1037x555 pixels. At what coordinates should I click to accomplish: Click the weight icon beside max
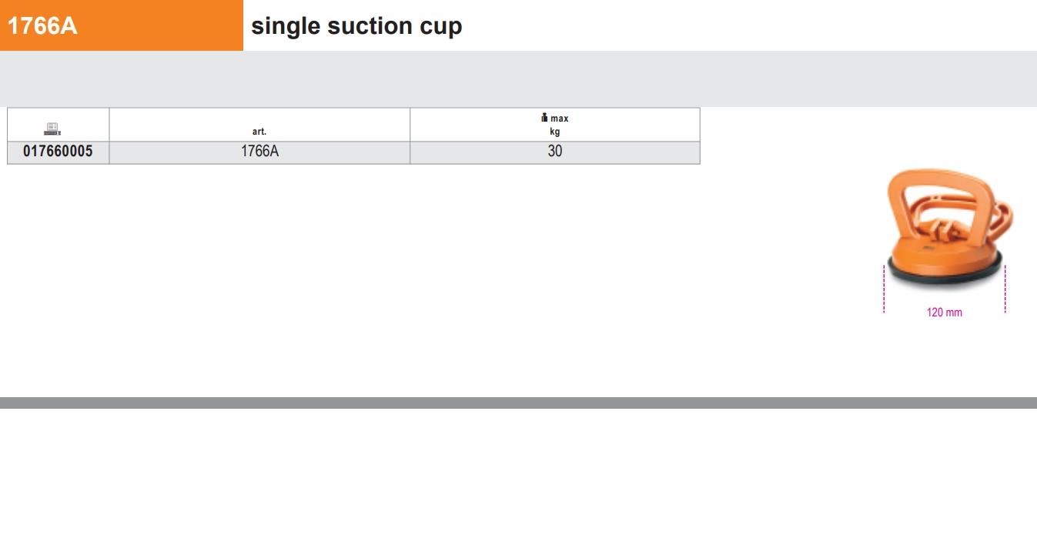(544, 118)
